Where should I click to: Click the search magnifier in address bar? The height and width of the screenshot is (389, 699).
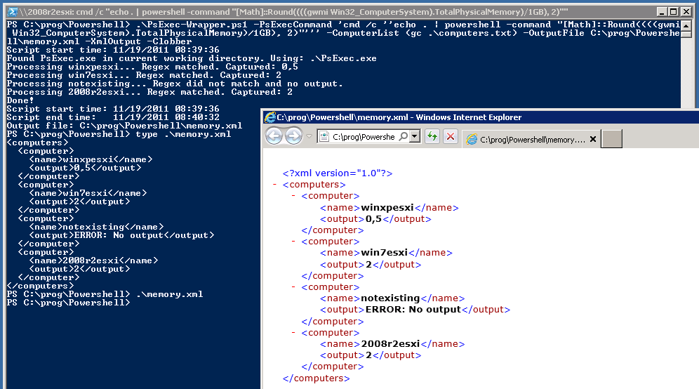(x=403, y=137)
